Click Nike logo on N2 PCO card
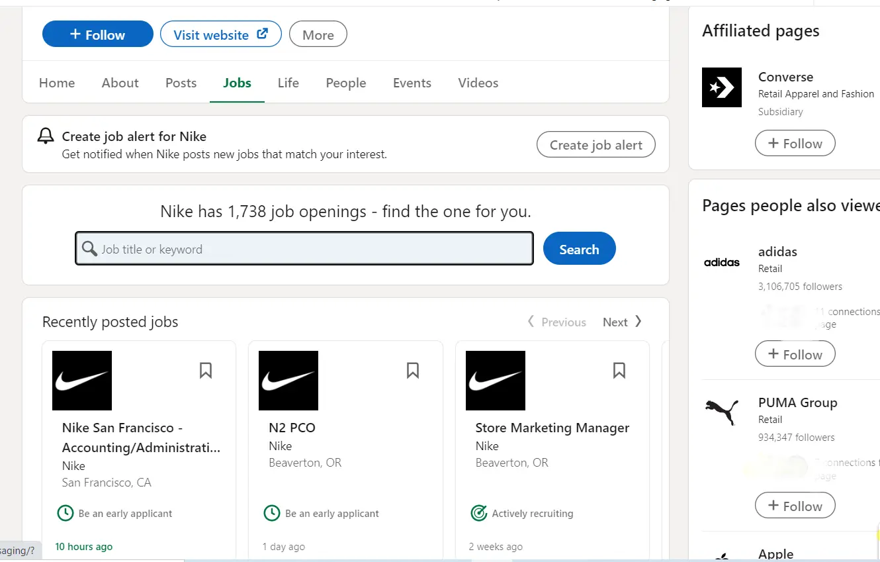The height and width of the screenshot is (562, 880). pyautogui.click(x=288, y=381)
